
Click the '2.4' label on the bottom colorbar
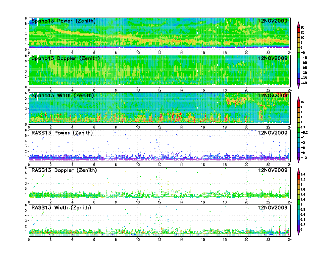(x=303, y=174)
